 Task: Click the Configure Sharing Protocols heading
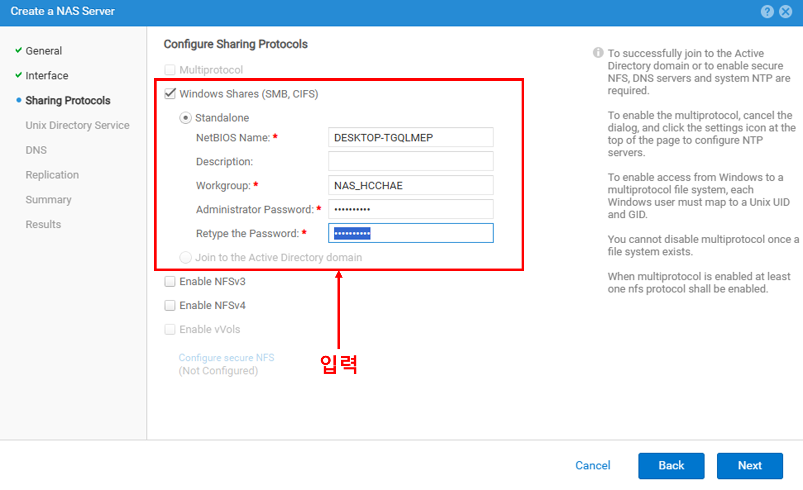(235, 44)
